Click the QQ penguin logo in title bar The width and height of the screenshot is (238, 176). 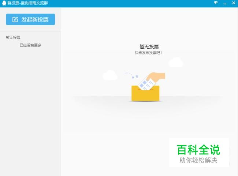tap(4, 3)
